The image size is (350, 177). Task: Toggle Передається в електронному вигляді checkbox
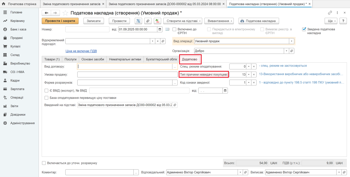click(209, 29)
